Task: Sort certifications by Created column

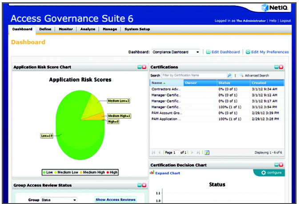Action: click(x=267, y=83)
